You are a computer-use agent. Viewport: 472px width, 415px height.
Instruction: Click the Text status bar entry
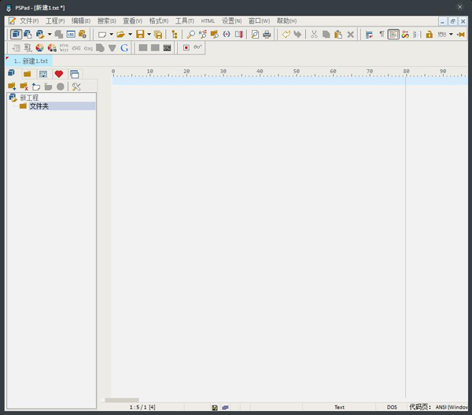pyautogui.click(x=339, y=407)
